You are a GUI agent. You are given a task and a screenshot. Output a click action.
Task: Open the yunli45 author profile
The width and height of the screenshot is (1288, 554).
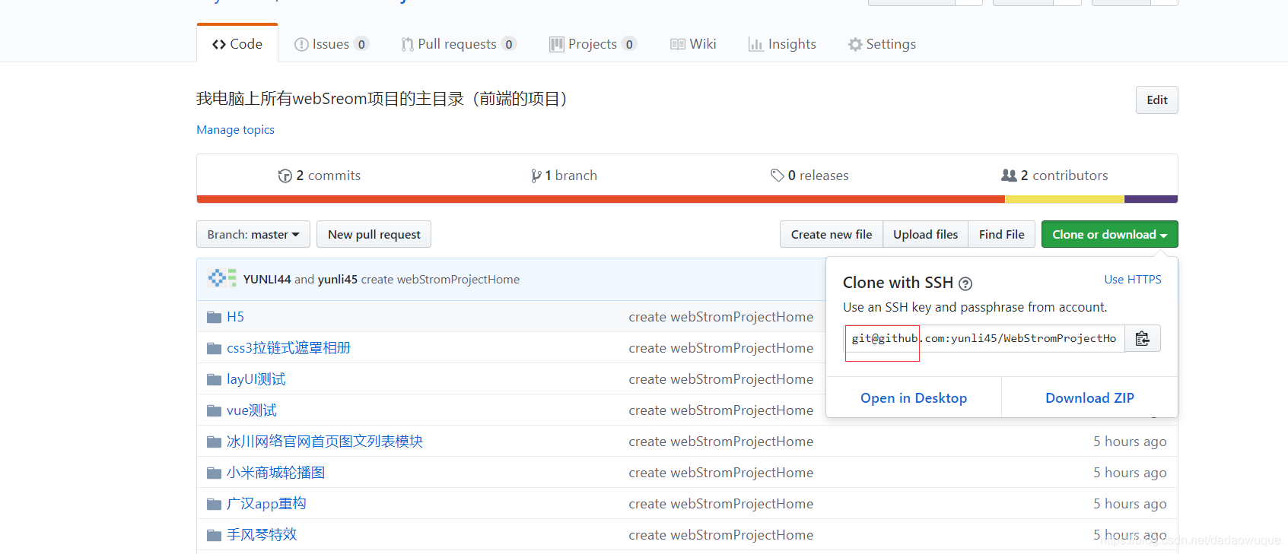(337, 279)
